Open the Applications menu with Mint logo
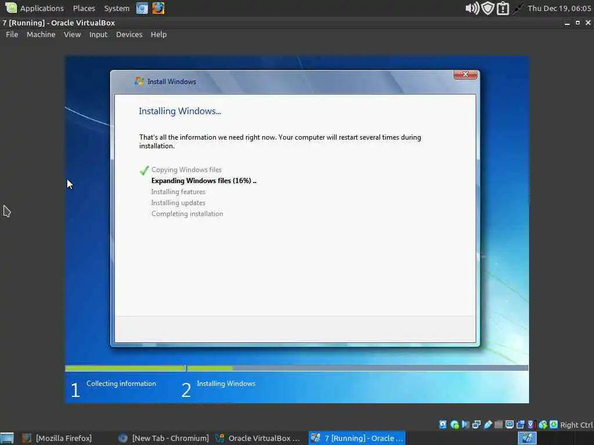594x445 pixels. pyautogui.click(x=34, y=8)
